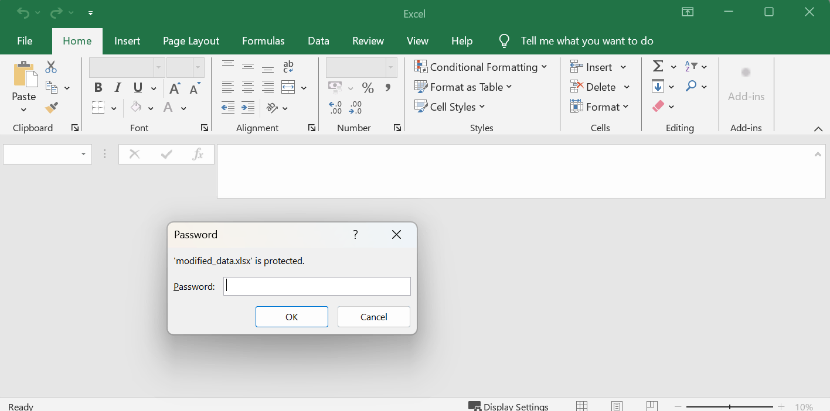Click the Increase Indent icon
The image size is (830, 411).
248,108
